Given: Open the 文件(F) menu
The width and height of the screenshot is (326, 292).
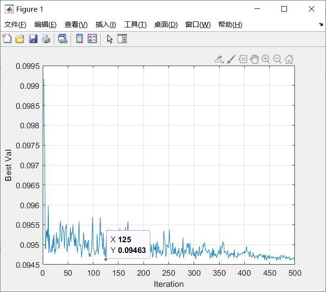Looking at the screenshot, I should [15, 25].
